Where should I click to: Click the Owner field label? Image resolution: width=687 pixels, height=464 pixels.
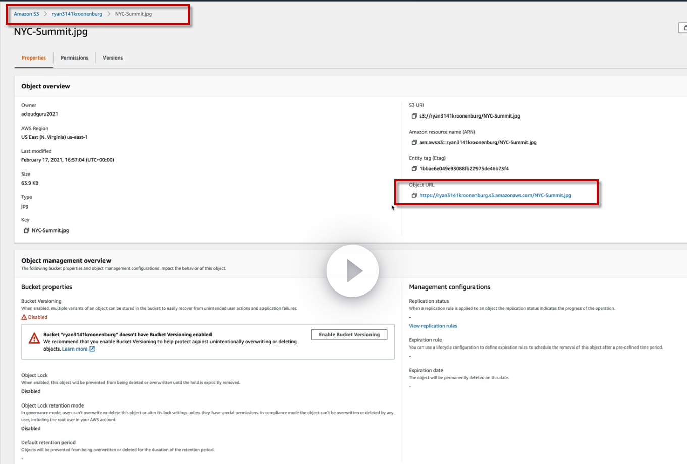click(29, 105)
